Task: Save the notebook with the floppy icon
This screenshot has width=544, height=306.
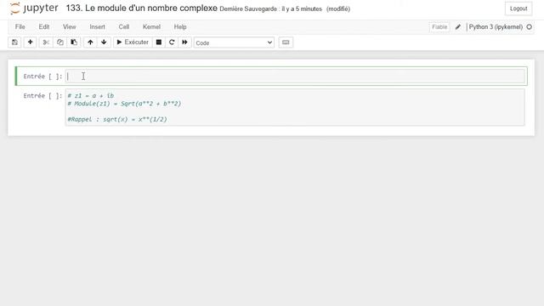Action: (x=14, y=42)
